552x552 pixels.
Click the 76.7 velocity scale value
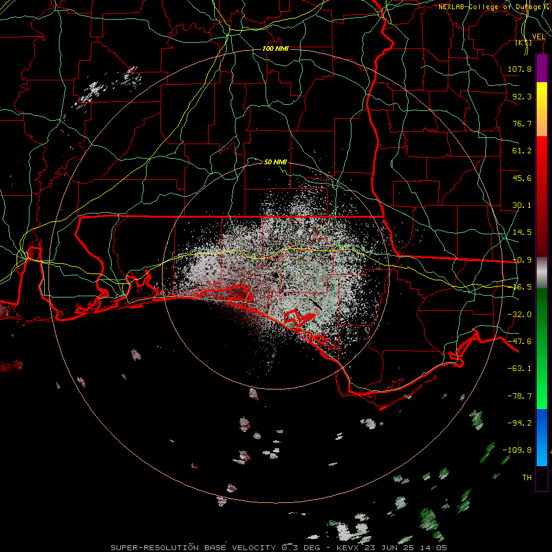point(522,123)
